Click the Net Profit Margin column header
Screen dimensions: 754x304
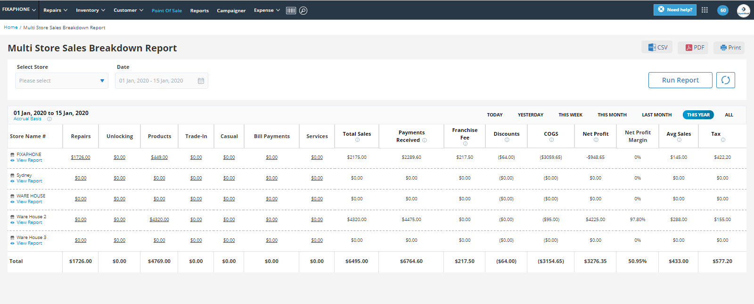click(x=638, y=136)
